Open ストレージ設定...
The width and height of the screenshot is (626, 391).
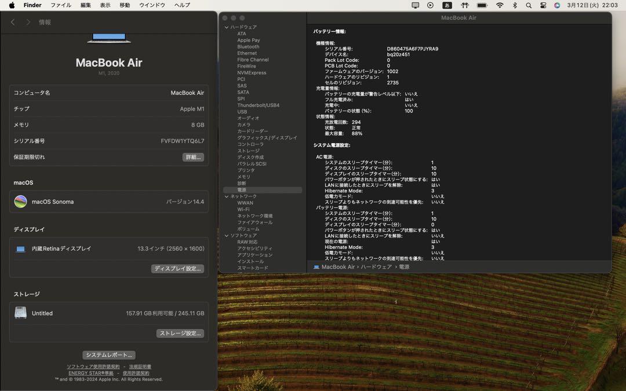[180, 333]
